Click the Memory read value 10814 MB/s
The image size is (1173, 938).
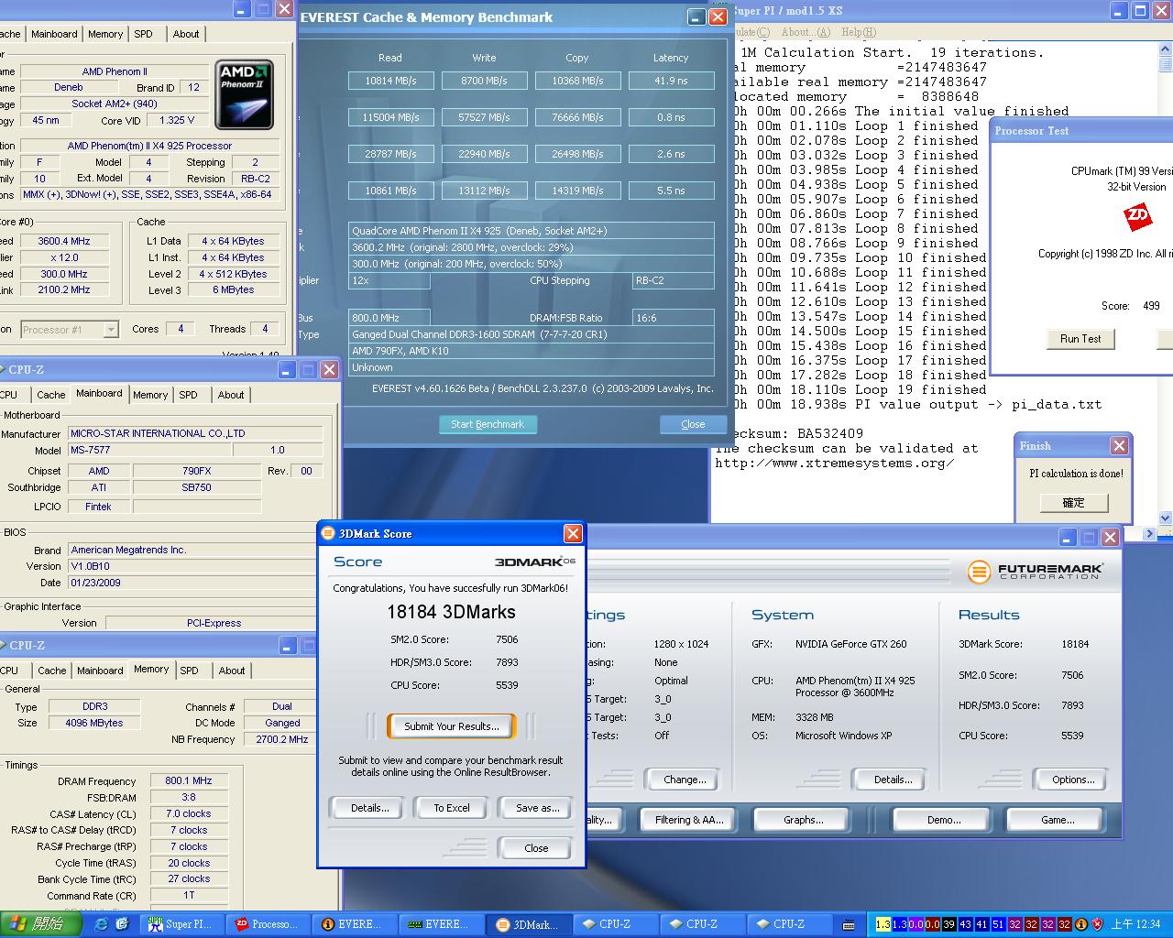pyautogui.click(x=391, y=81)
